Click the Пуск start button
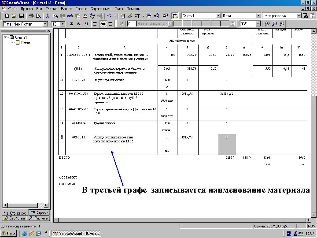Screen dimensions: 317x238 (x=9, y=233)
